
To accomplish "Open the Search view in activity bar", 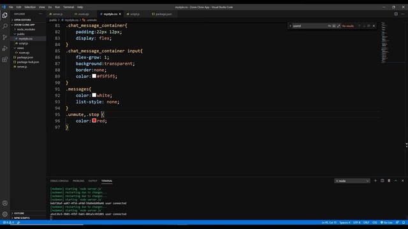I will click(x=4, y=26).
